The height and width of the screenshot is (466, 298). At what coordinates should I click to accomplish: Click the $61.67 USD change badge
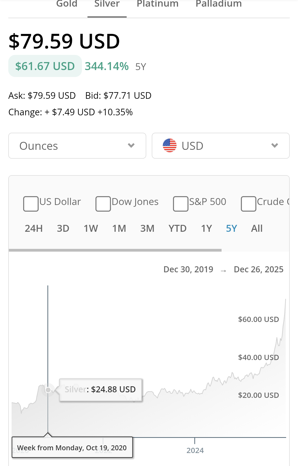click(x=45, y=66)
